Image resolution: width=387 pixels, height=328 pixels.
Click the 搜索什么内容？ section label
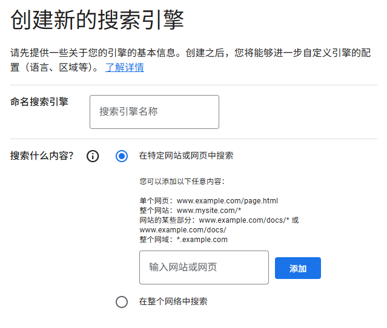coord(42,156)
